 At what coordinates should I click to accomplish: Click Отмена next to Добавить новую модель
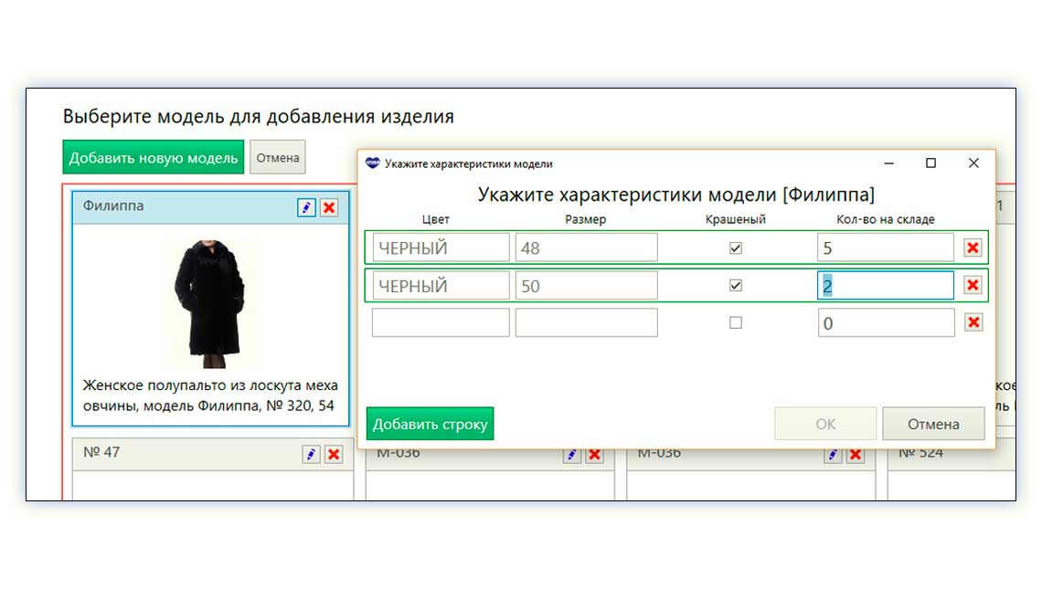click(278, 157)
